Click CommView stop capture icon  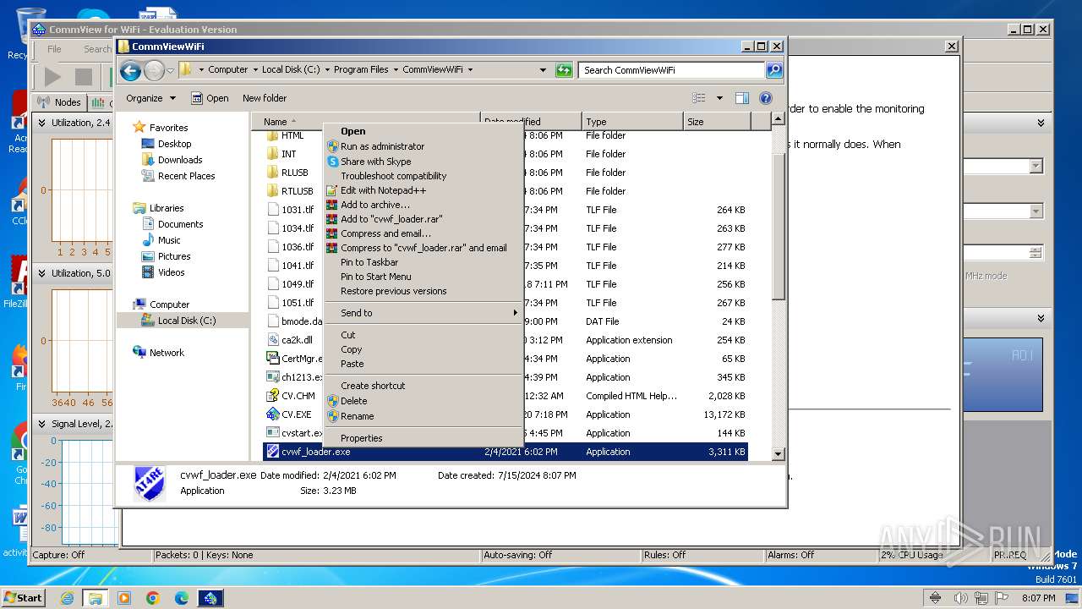[x=84, y=77]
